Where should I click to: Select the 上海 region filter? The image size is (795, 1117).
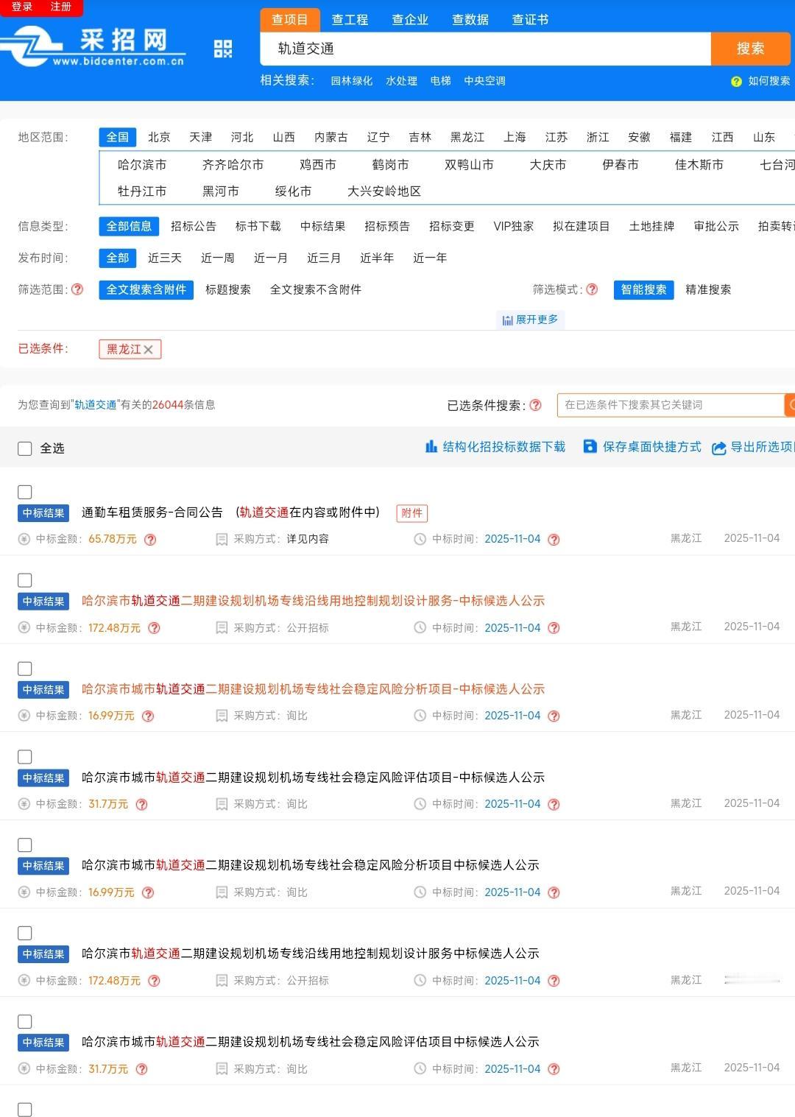[515, 138]
